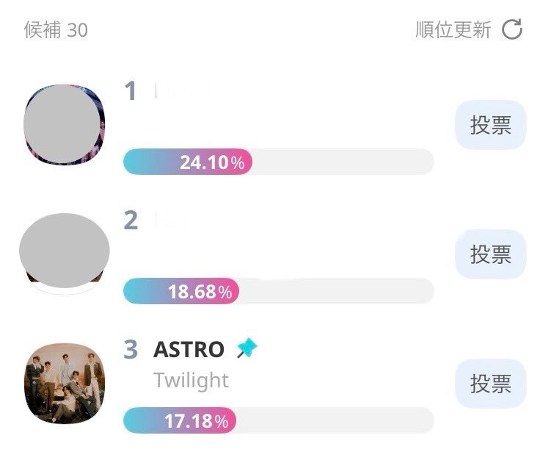Viewport: 540px width, 463px height.
Task: Click the blue pin icon beside ASTRO
Action: (x=247, y=348)
